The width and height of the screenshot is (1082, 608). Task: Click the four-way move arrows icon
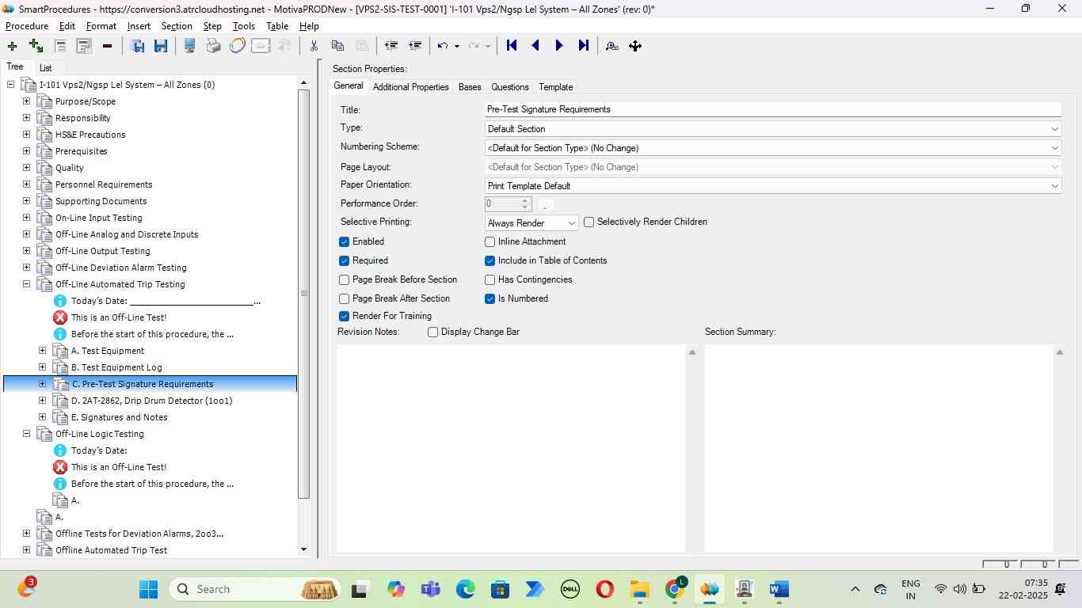tap(635, 46)
